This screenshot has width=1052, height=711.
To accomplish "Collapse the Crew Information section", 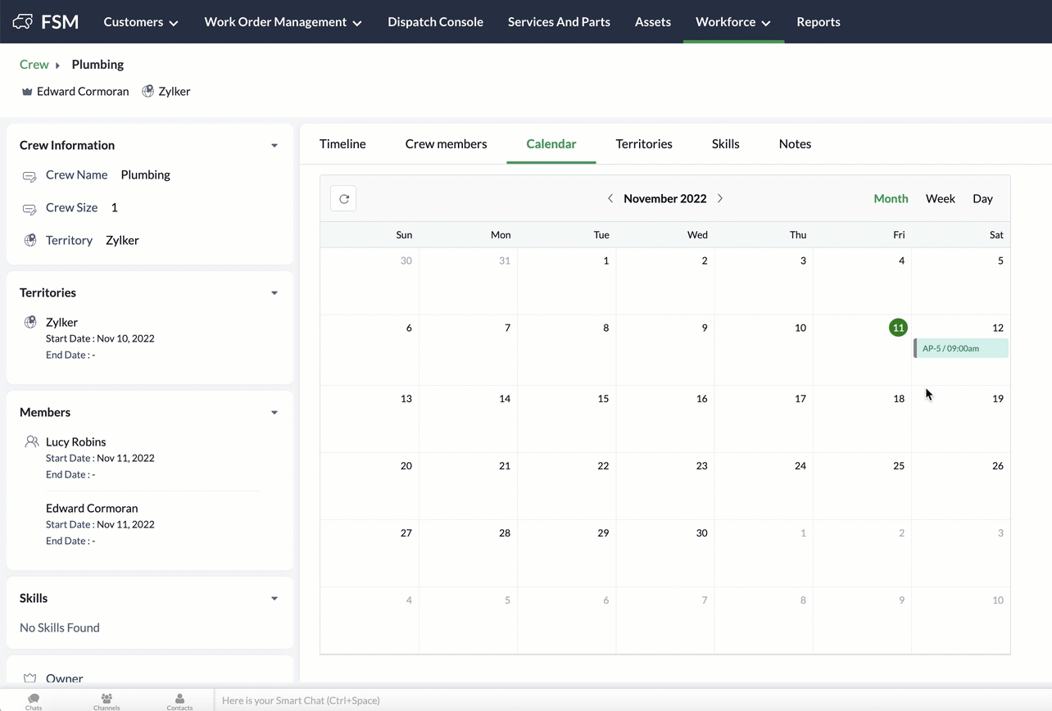I will coord(274,146).
